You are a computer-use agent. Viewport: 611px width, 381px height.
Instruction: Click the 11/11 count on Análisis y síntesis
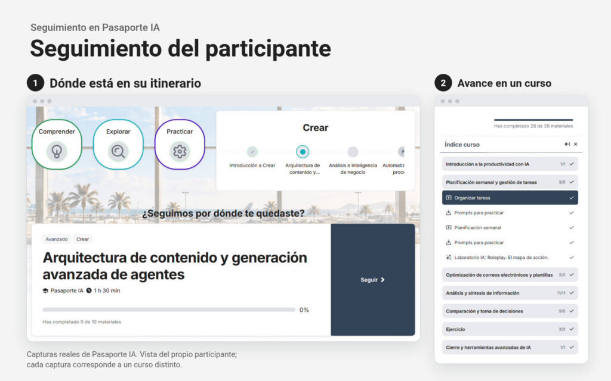[x=561, y=293]
